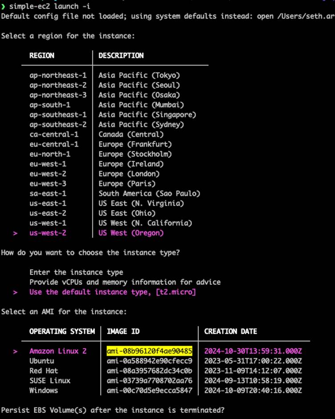Select the eu-west-2 region
Screen dimensions: 335x419
48,174
